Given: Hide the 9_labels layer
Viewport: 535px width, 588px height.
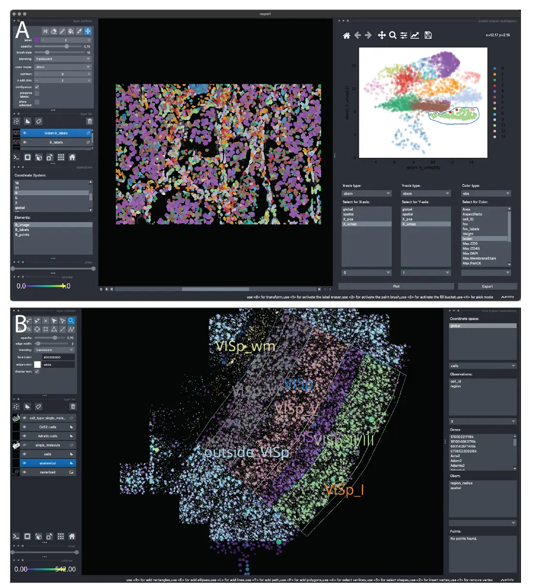Looking at the screenshot, I should pos(24,143).
